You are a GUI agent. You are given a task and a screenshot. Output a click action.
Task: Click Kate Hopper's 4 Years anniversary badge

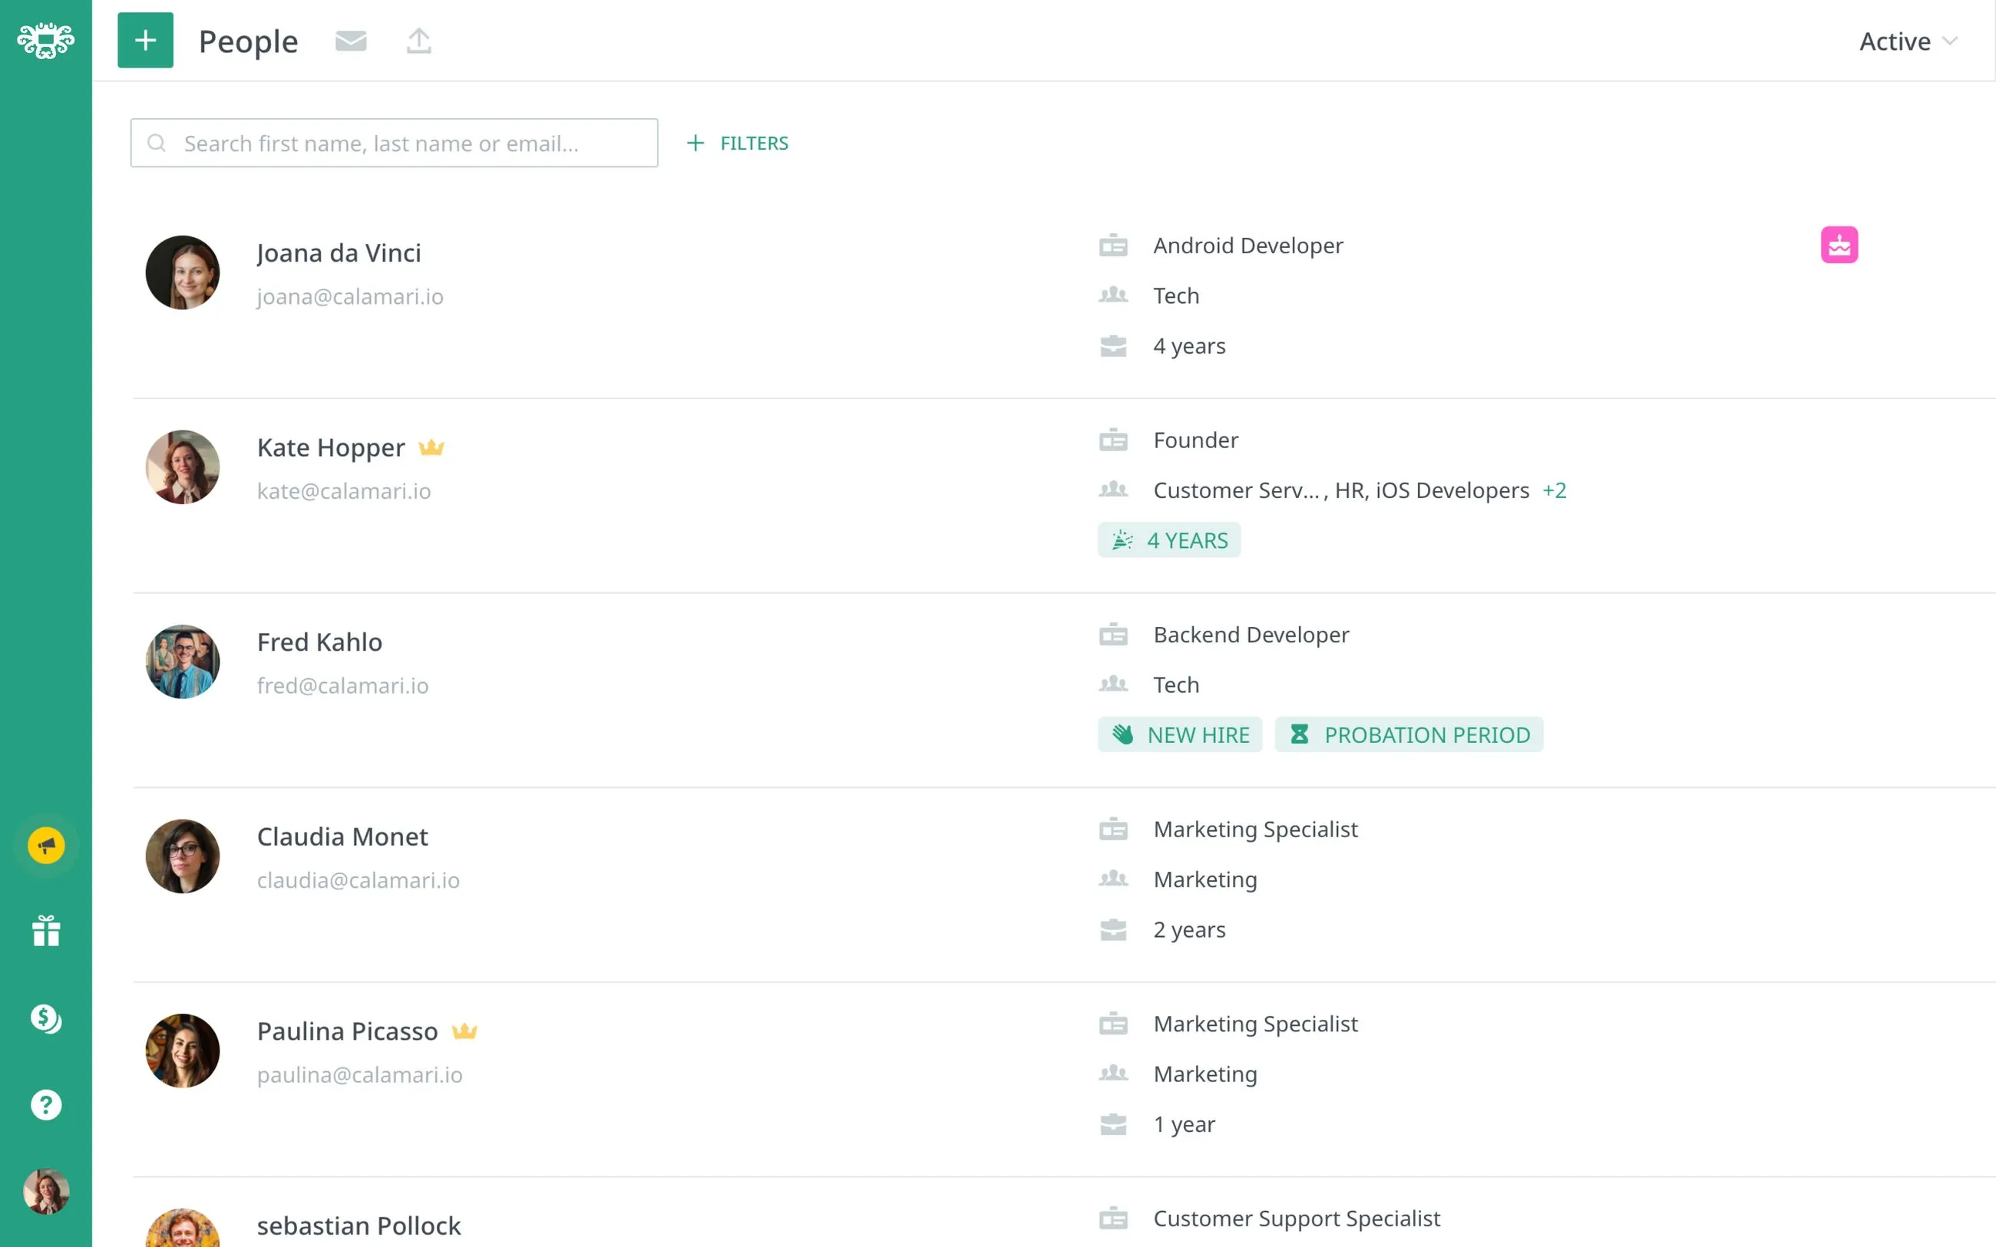pyautogui.click(x=1168, y=540)
